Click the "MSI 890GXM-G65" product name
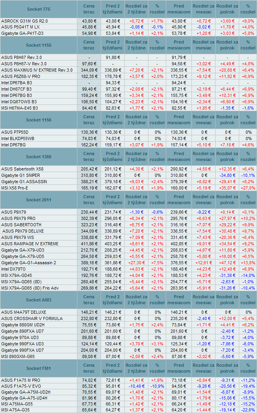The image size is (257, 413). [18, 356]
